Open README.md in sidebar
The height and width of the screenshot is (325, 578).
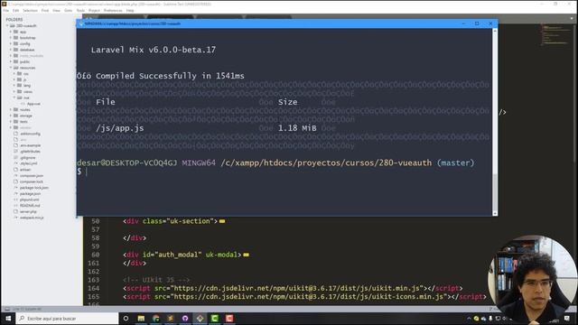(x=30, y=206)
